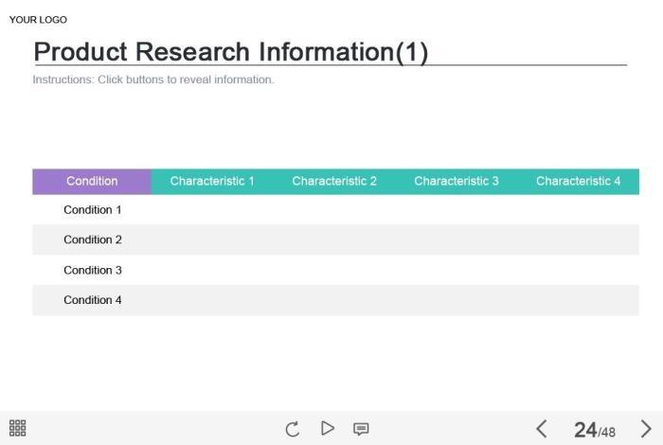
Task: Select the purple Condition header
Action: 92,181
